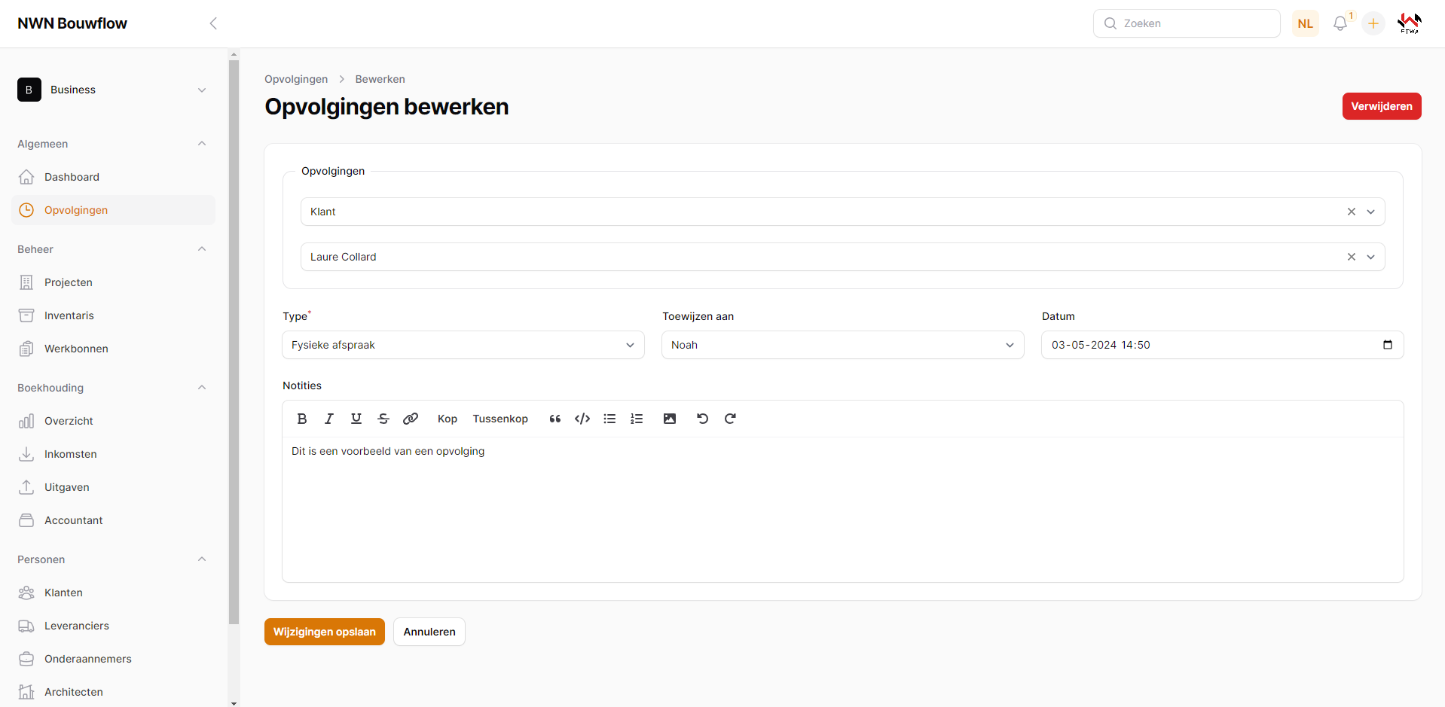Click the red Verwijderen button
The image size is (1445, 707).
pyautogui.click(x=1381, y=106)
